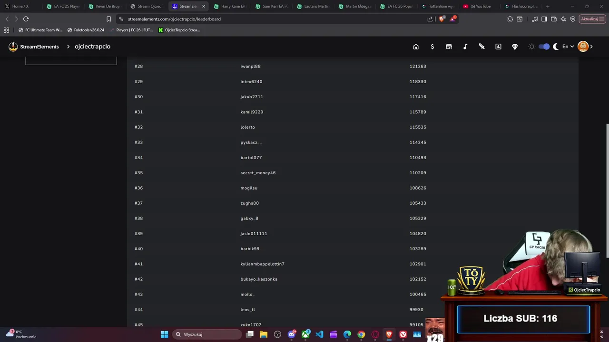Close the active StreamElements tab
Screen dimensions: 609x342
[204, 6]
